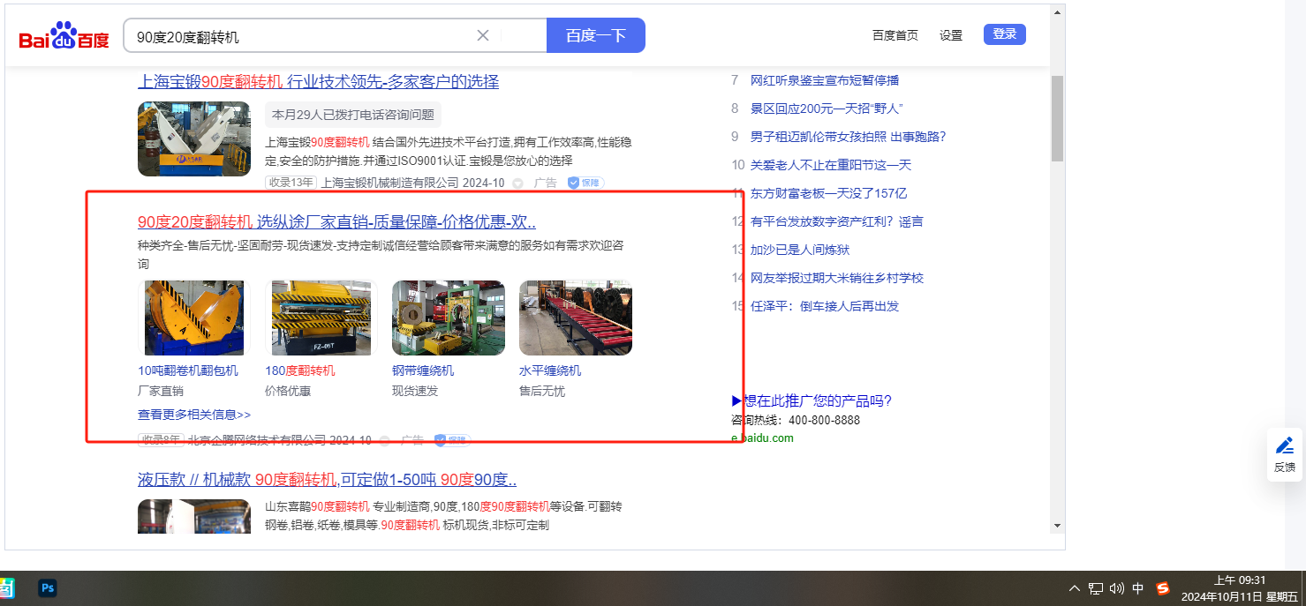
Task: Open the dropdown arrow beside 上海宝锻 广告 label
Action: tap(518, 183)
